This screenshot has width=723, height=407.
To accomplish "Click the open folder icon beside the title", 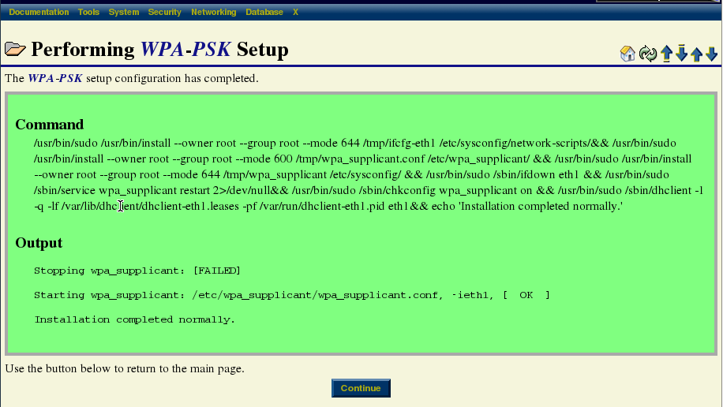I will click(15, 49).
